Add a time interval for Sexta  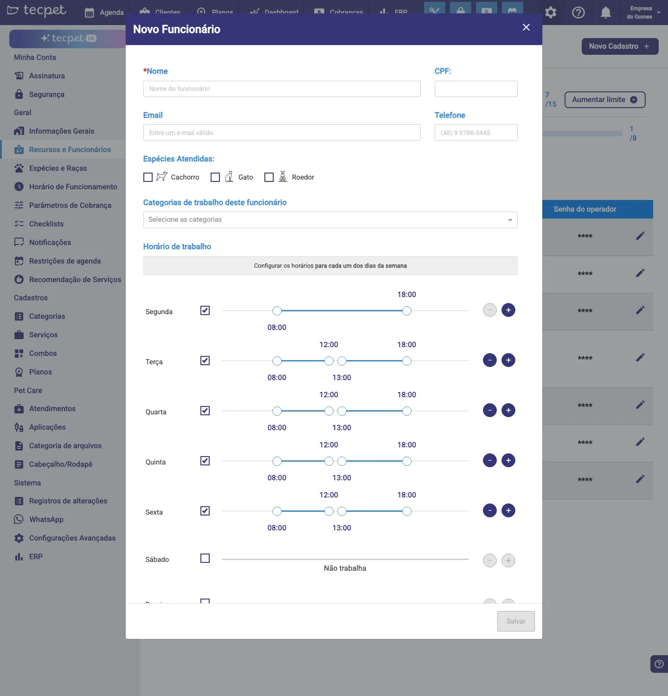[508, 510]
